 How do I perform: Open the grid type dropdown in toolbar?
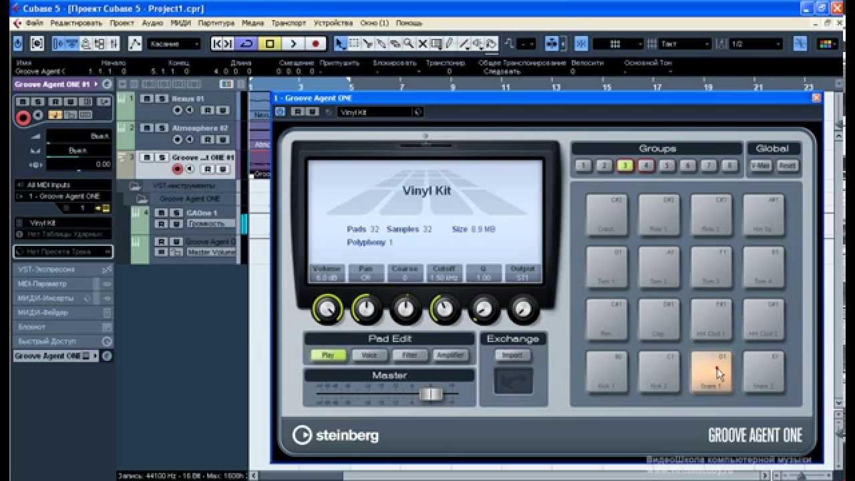pos(685,44)
